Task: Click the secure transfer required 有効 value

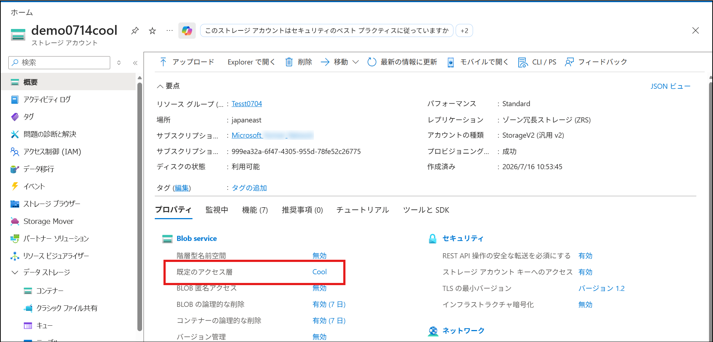Action: click(585, 256)
